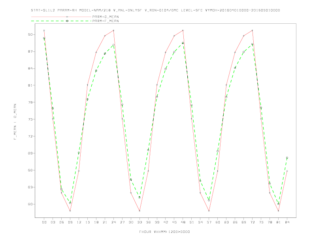Click x-axis forecast hour label 57

209,222
